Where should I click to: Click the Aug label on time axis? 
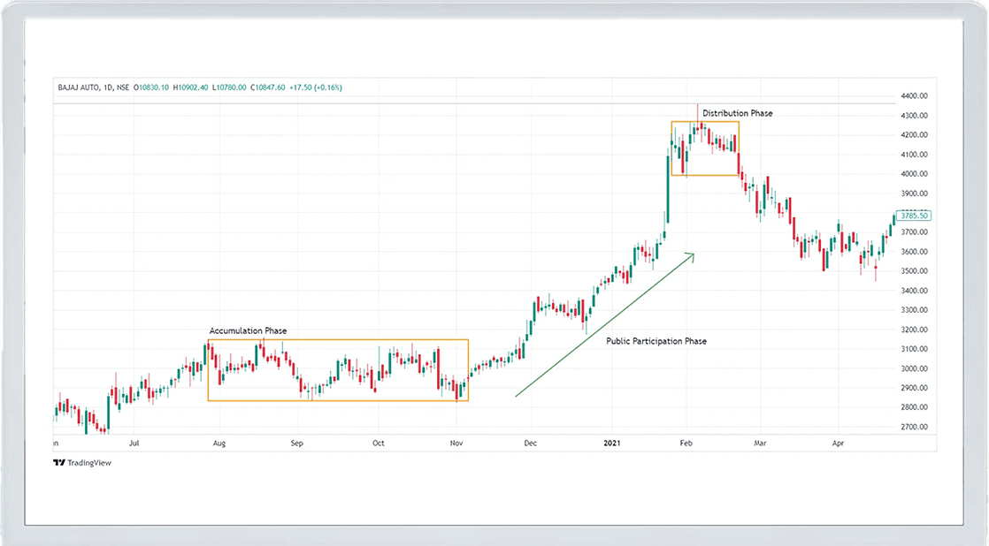(x=219, y=442)
